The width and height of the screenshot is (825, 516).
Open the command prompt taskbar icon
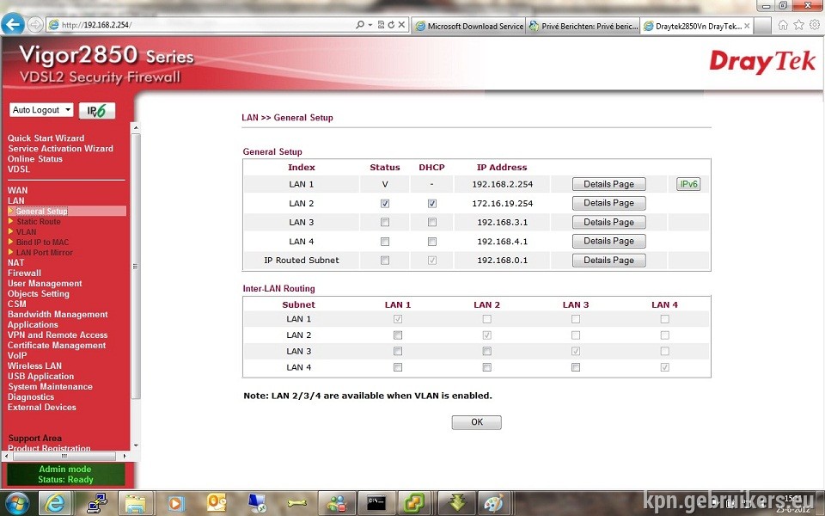click(x=376, y=503)
